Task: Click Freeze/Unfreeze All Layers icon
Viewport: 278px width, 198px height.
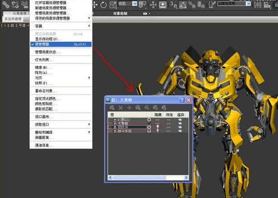Action: (164, 108)
